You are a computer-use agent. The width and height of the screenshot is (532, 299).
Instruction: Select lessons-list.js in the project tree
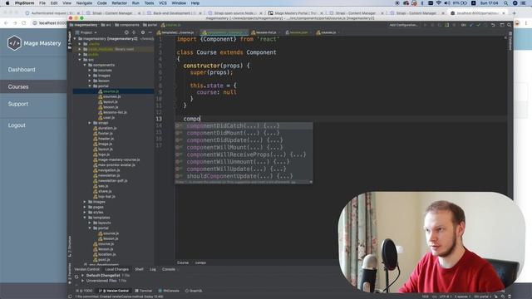pos(115,112)
